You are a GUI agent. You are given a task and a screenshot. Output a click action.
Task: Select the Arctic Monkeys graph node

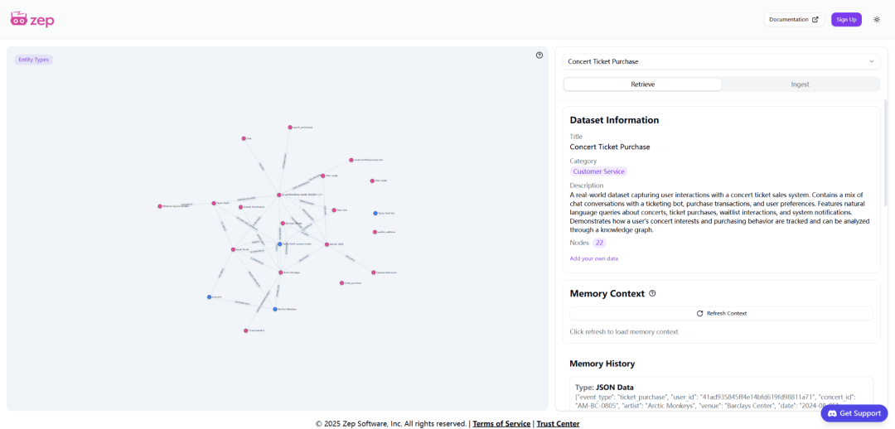281,272
